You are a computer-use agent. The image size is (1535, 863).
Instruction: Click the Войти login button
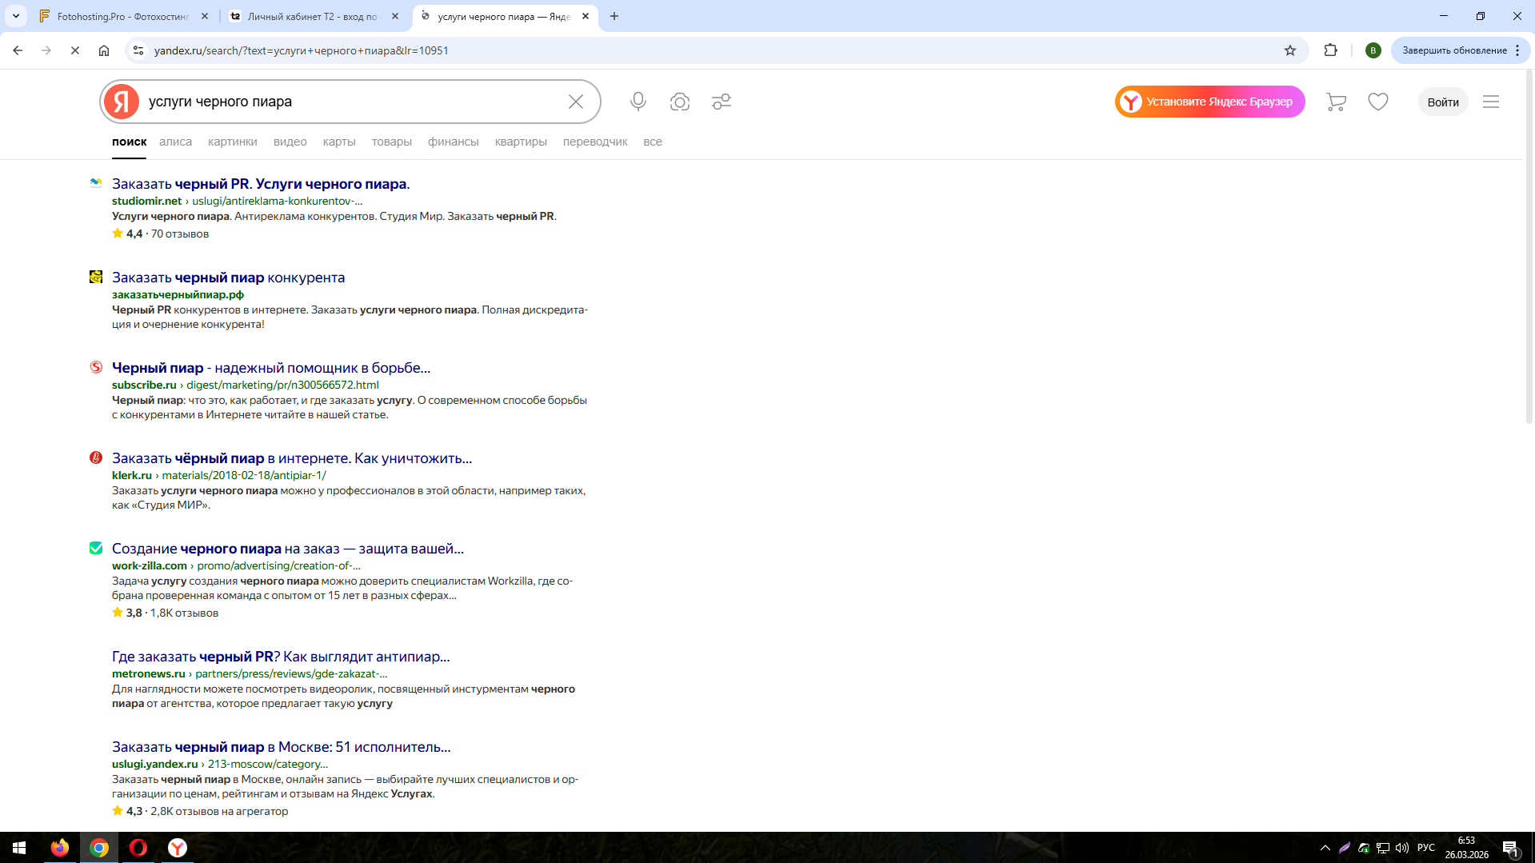click(1443, 102)
